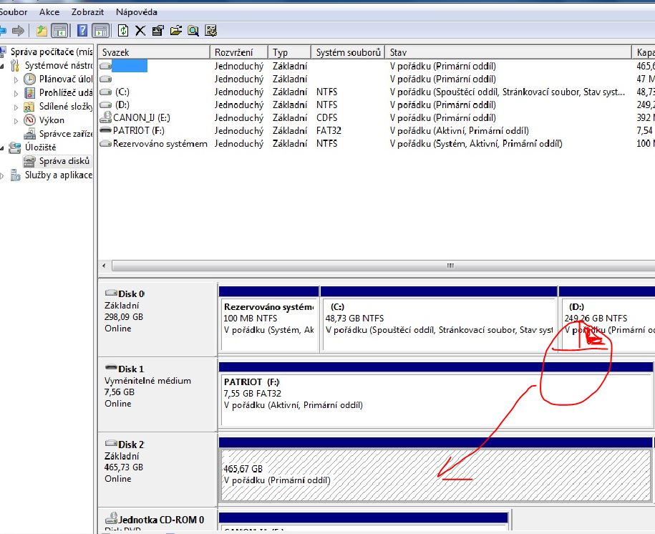Toggle the action pane toolbar button

(x=100, y=30)
